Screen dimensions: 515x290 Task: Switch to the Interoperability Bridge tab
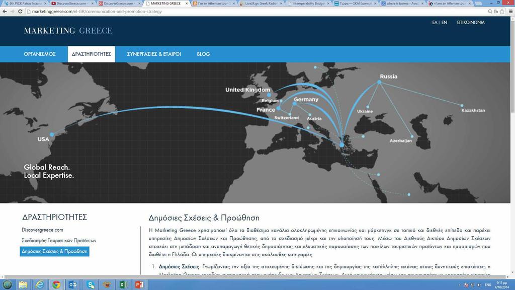coord(307,4)
